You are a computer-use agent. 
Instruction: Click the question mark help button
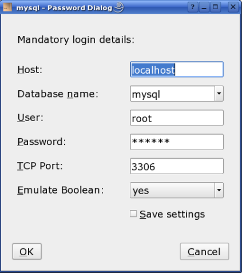click(193, 7)
